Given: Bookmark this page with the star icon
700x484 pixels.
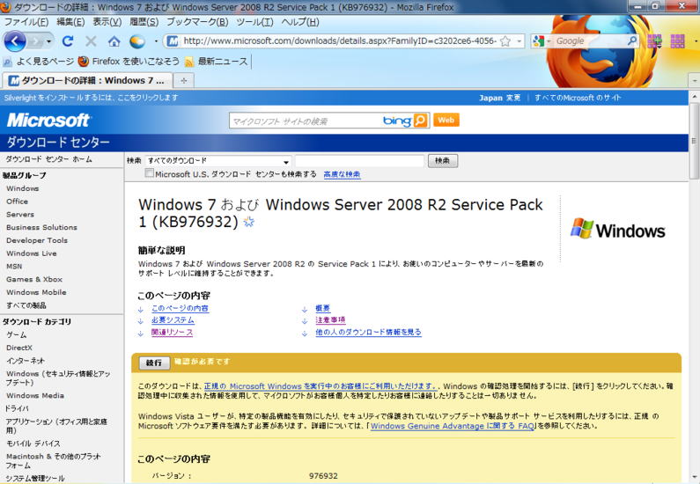Looking at the screenshot, I should pyautogui.click(x=505, y=41).
